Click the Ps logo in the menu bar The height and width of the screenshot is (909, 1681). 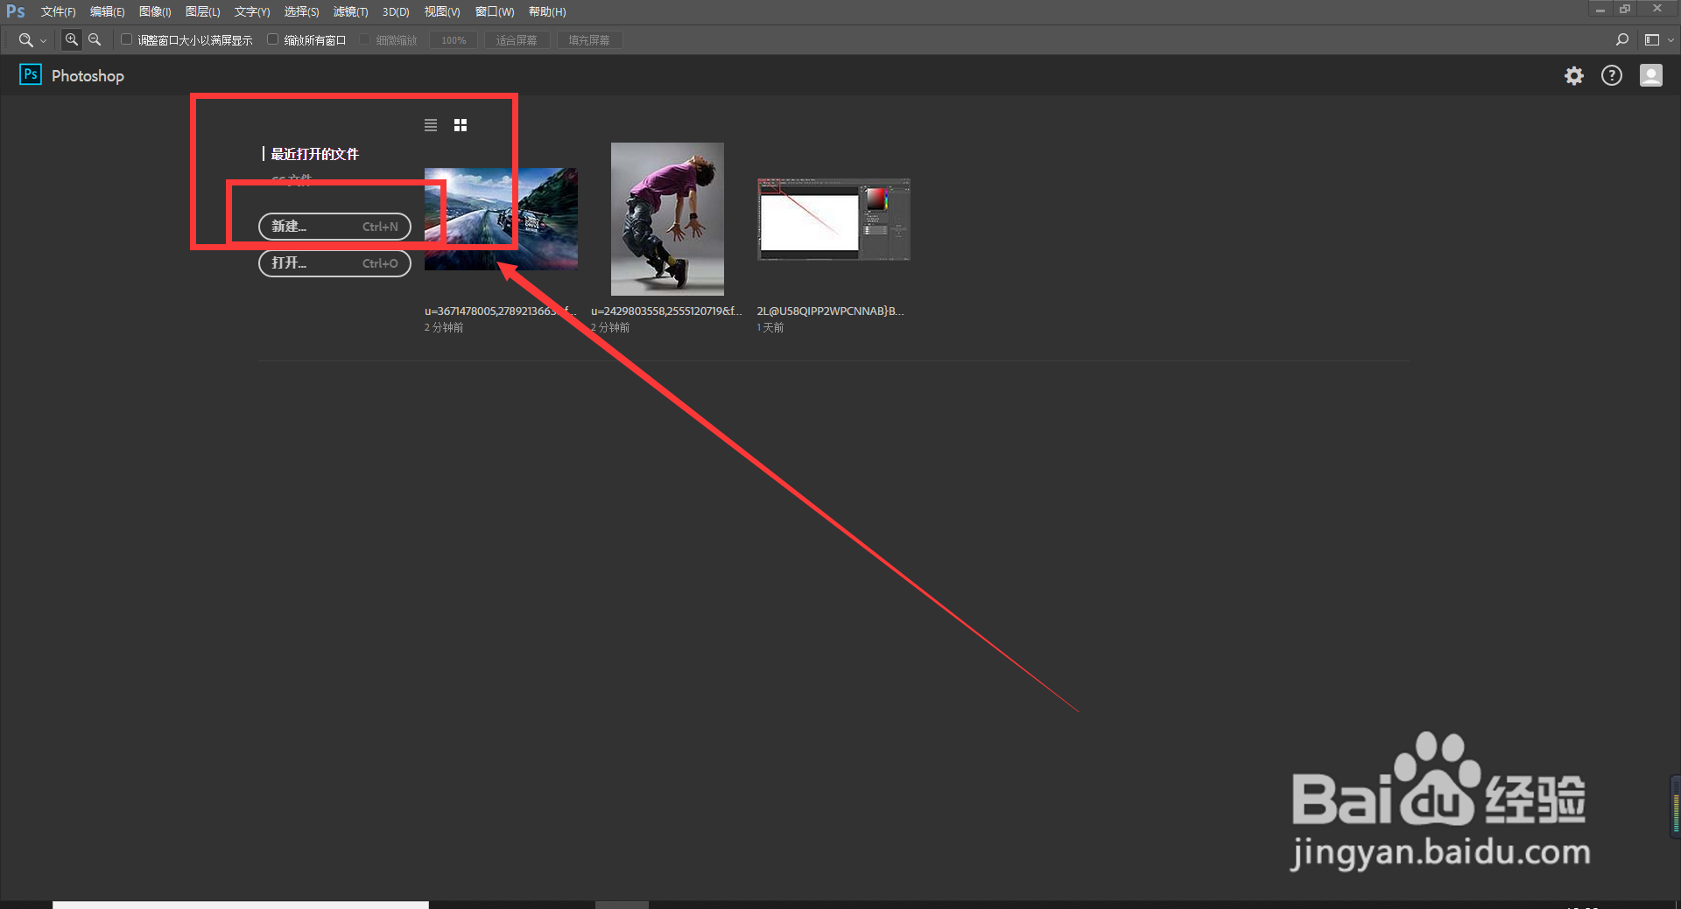coord(16,11)
